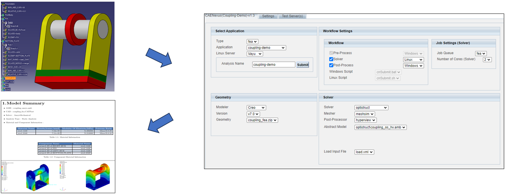Open the Solver dropdown showing optistruct
The image size is (505, 194).
coord(371,107)
